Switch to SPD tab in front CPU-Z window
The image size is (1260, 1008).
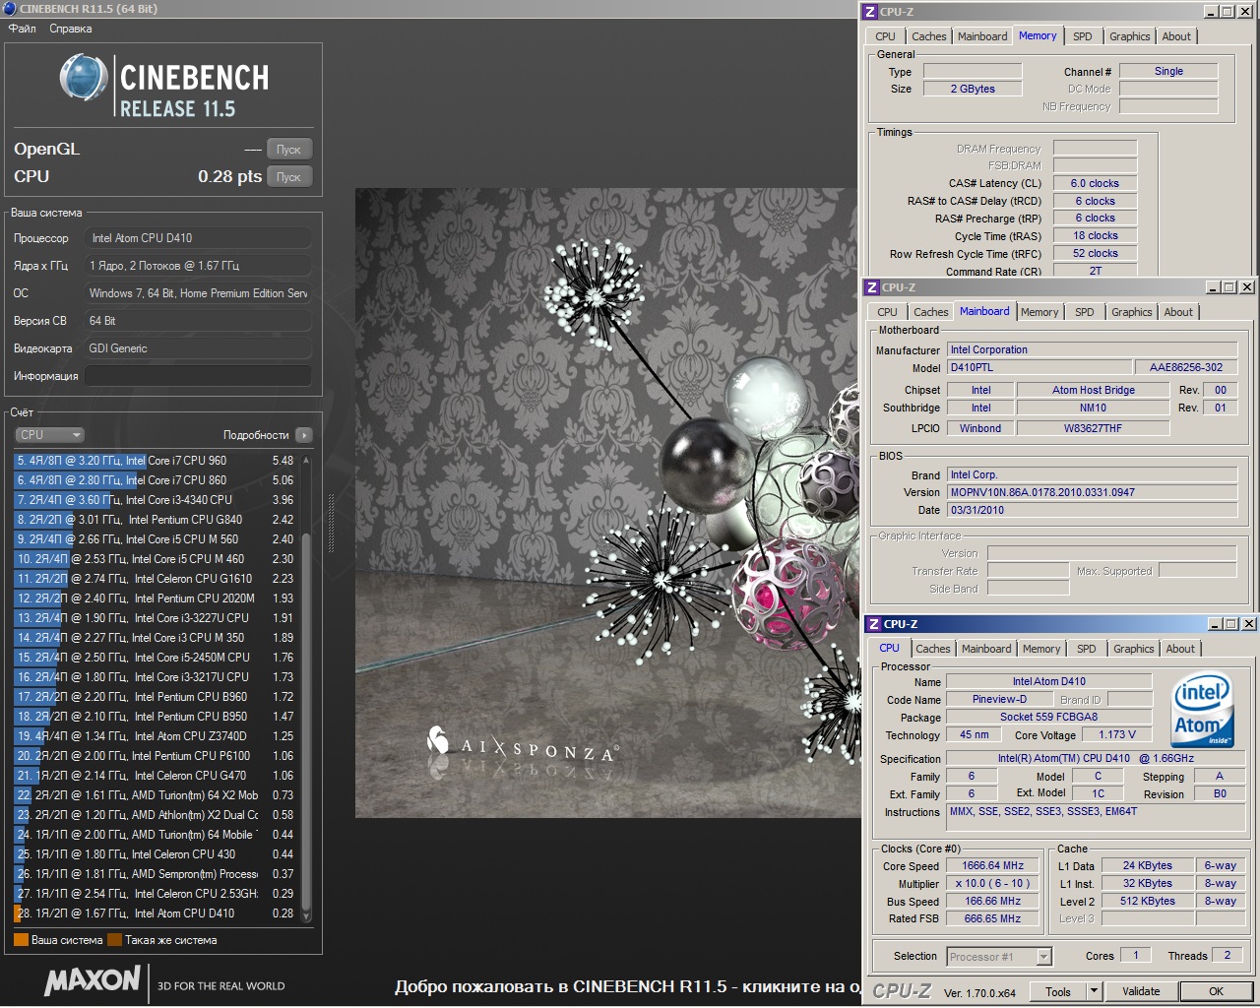click(1087, 649)
